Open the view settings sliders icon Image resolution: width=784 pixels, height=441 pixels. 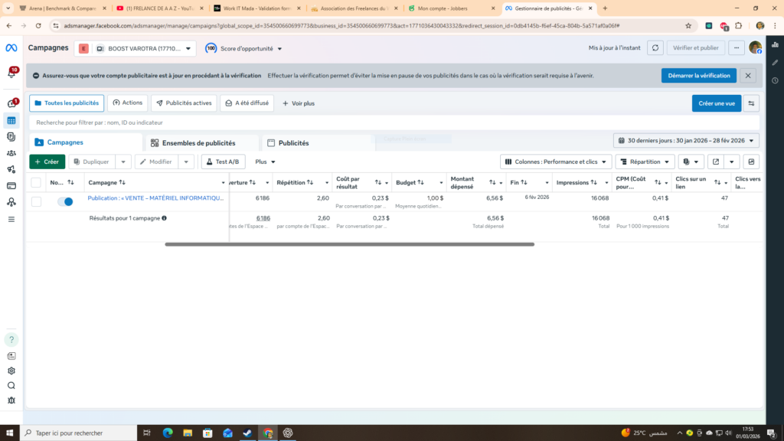click(x=751, y=103)
